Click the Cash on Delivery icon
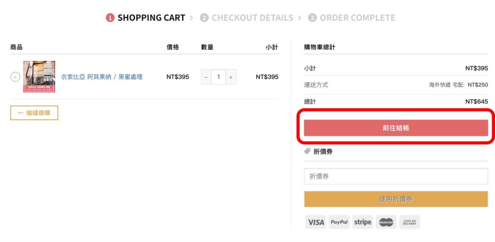Viewport: 495px width, 242px height. coord(409,222)
